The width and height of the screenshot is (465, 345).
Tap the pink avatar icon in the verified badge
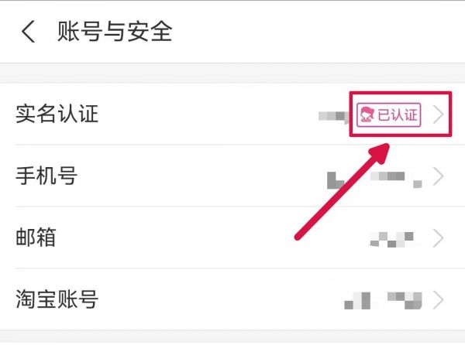pyautogui.click(x=367, y=114)
